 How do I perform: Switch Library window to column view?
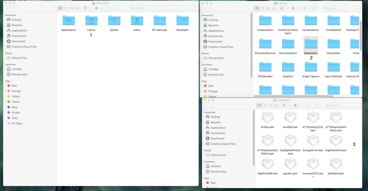tap(268, 8)
